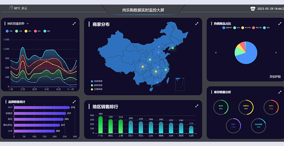Image resolution: width=284 pixels, height=146 pixels.
Task: Click the 2023-05-29 date and time text
Action: pos(271,9)
